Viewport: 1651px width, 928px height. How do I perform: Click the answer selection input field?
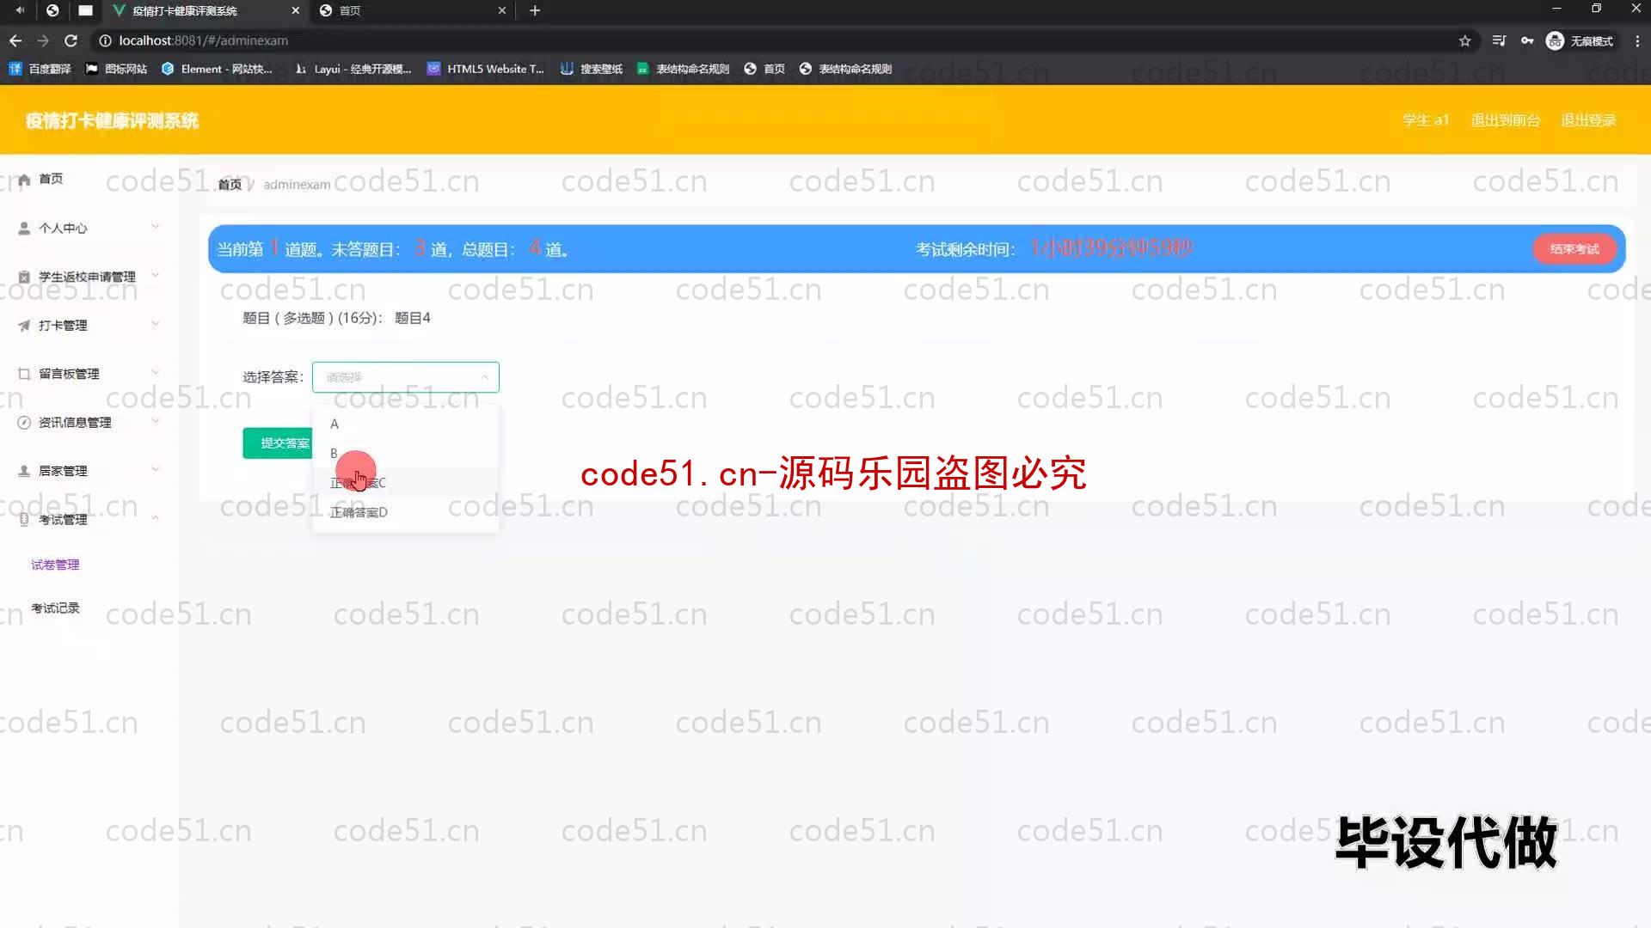click(x=405, y=376)
